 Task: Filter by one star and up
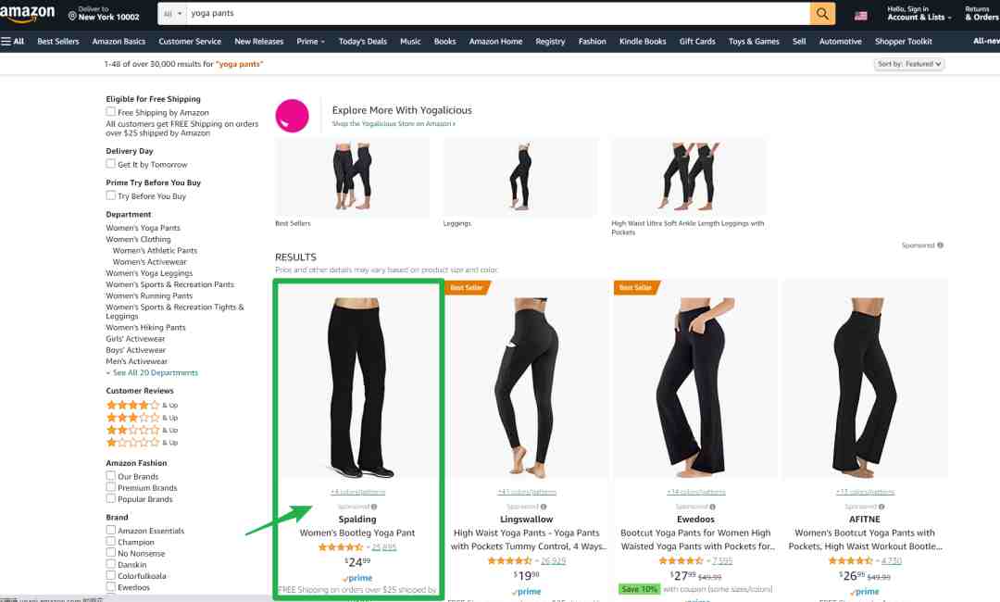click(142, 442)
